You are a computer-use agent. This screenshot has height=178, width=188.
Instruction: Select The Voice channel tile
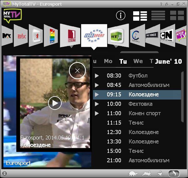[153, 35]
